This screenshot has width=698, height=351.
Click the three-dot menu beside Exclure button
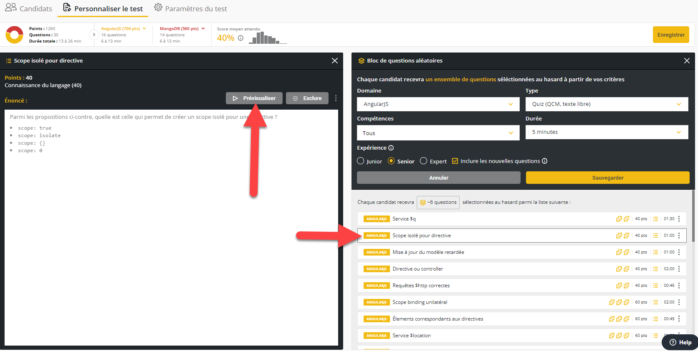pos(336,98)
